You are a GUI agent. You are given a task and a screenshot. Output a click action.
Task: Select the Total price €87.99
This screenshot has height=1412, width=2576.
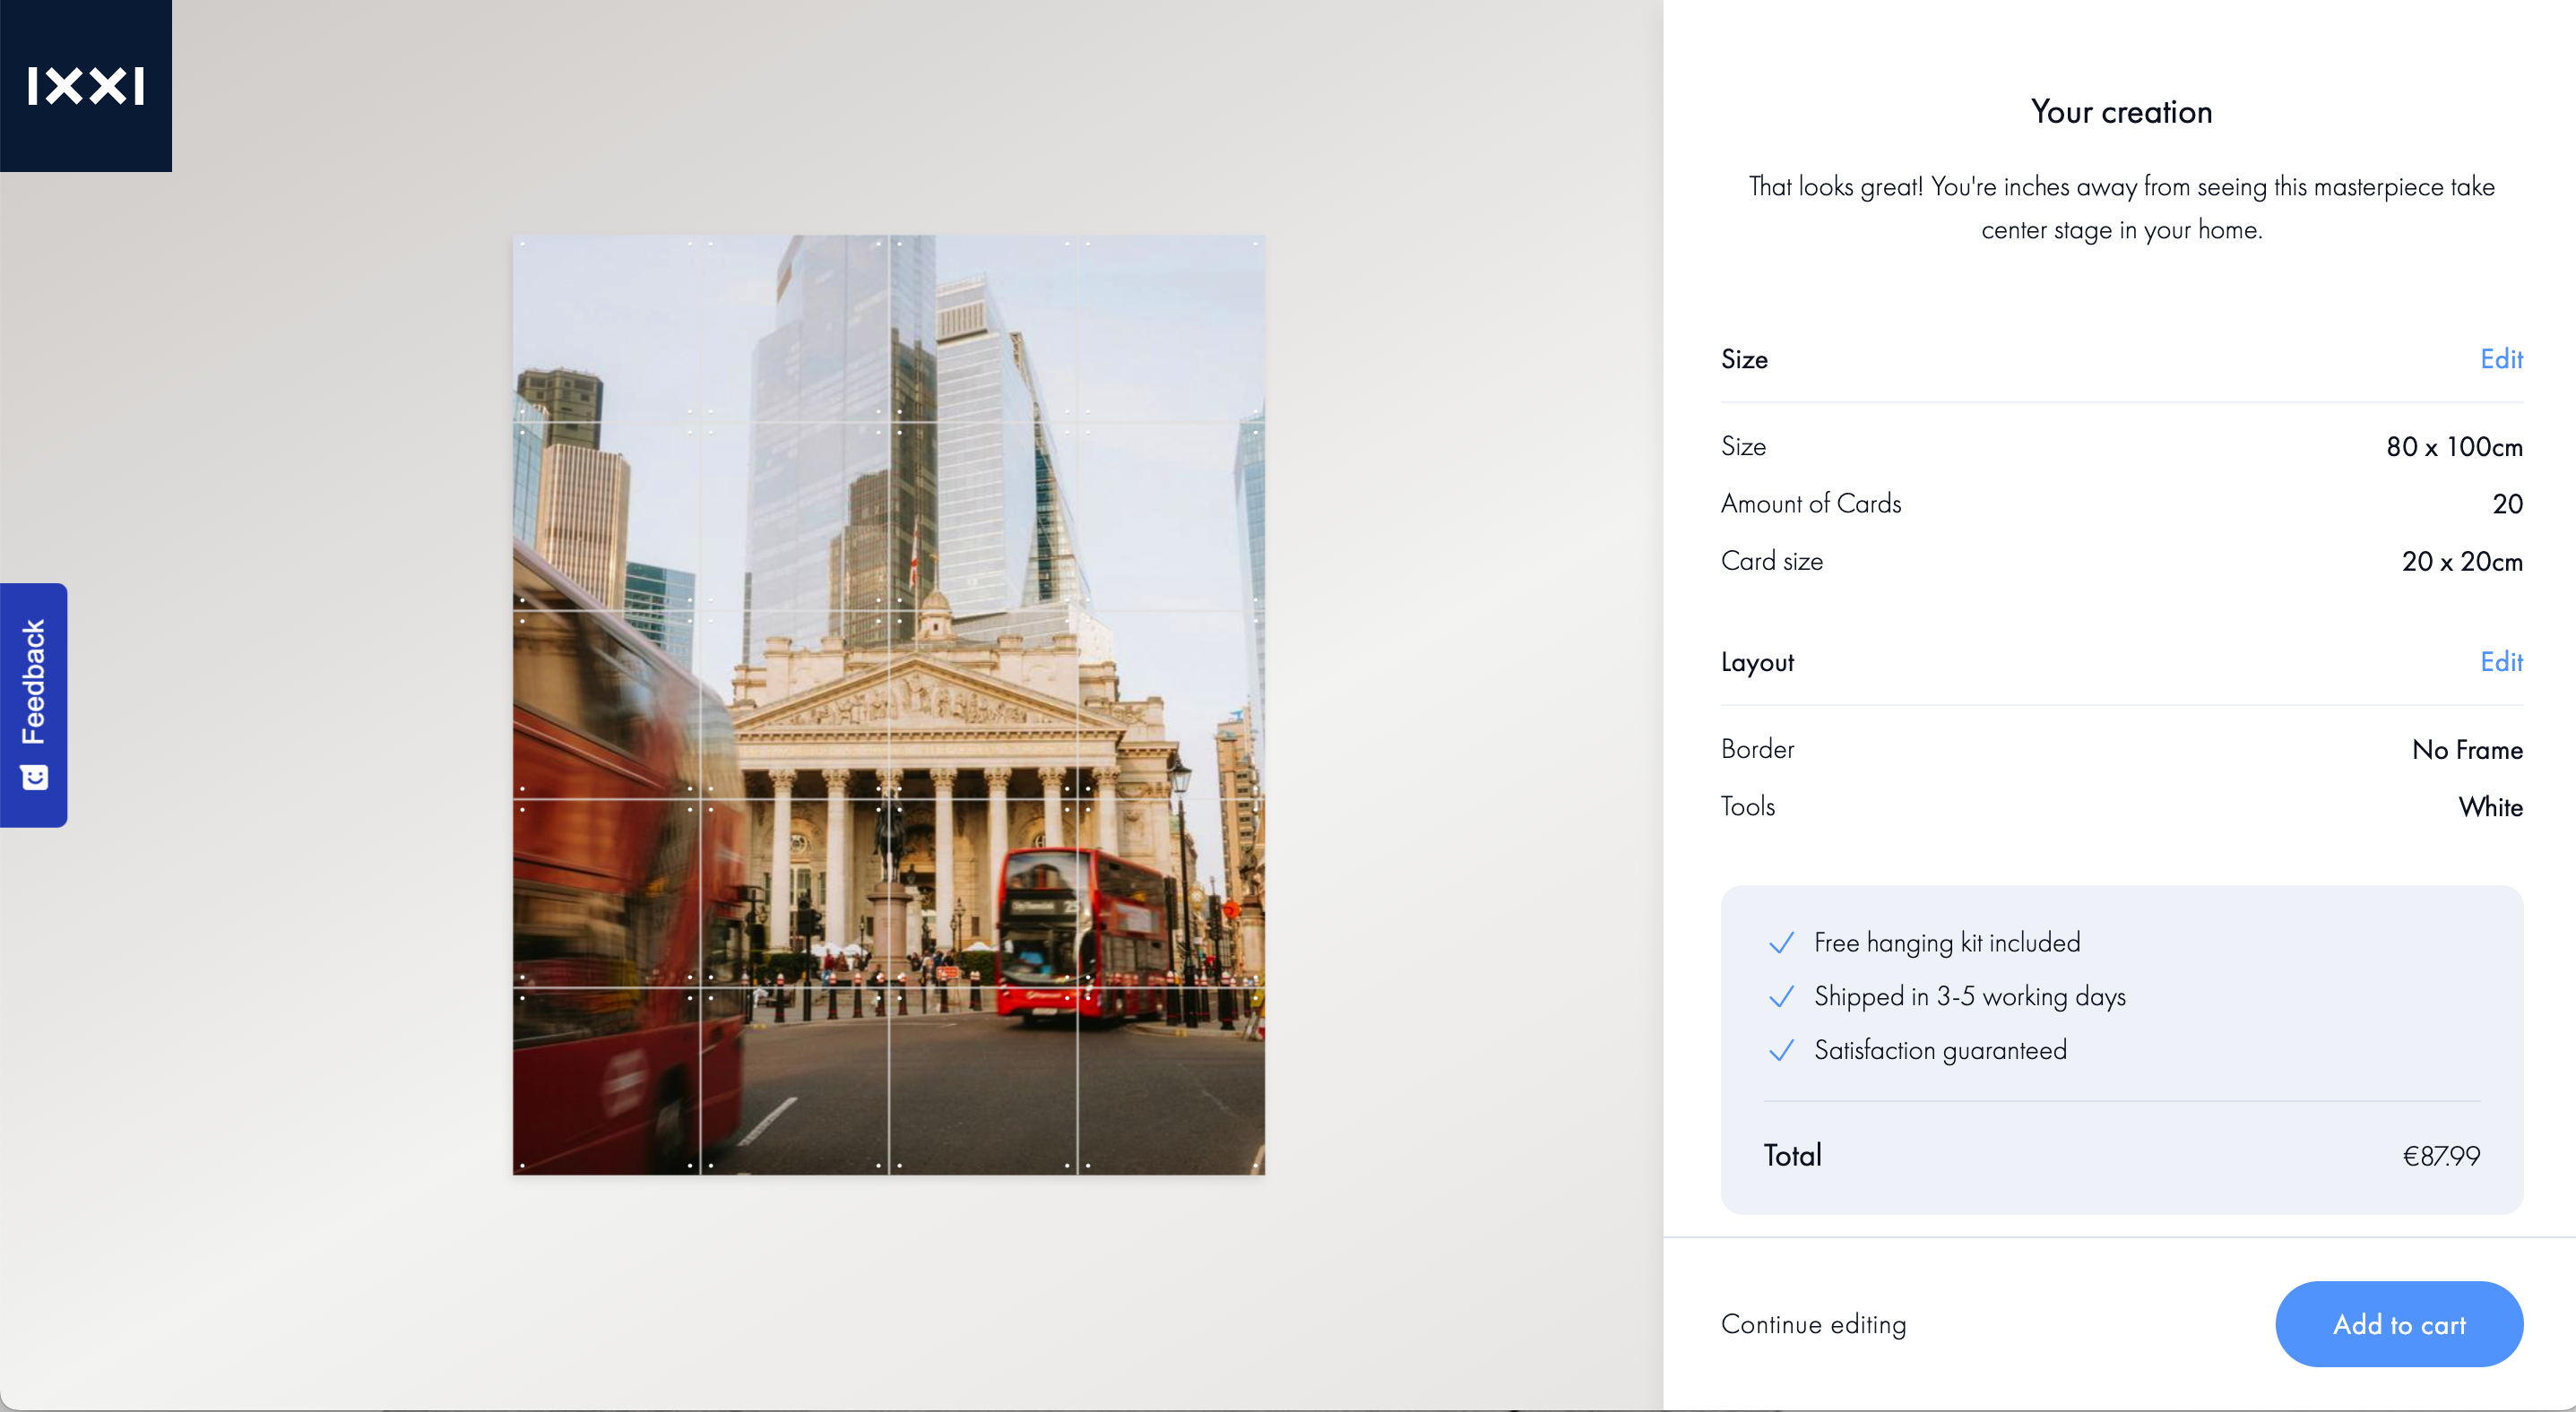(x=2441, y=1156)
